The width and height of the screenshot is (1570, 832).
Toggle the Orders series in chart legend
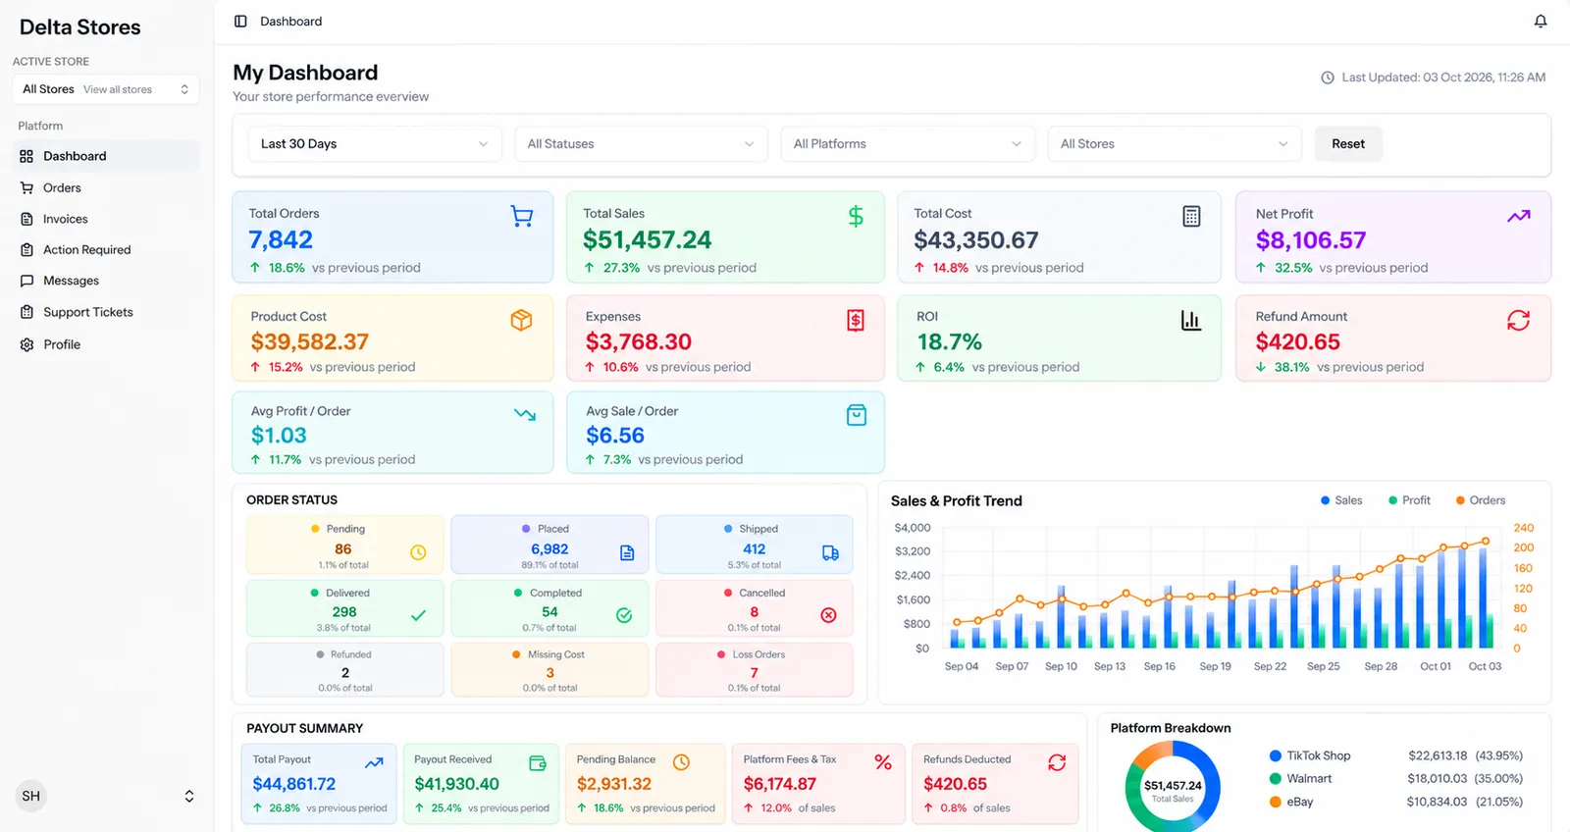tap(1481, 500)
